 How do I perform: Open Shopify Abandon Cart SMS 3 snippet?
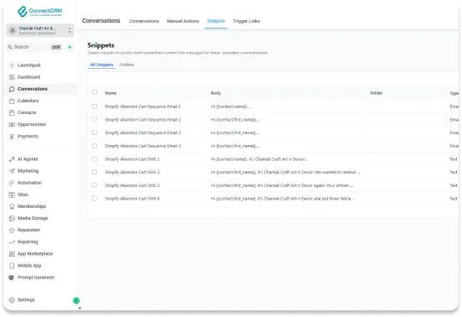(132, 185)
